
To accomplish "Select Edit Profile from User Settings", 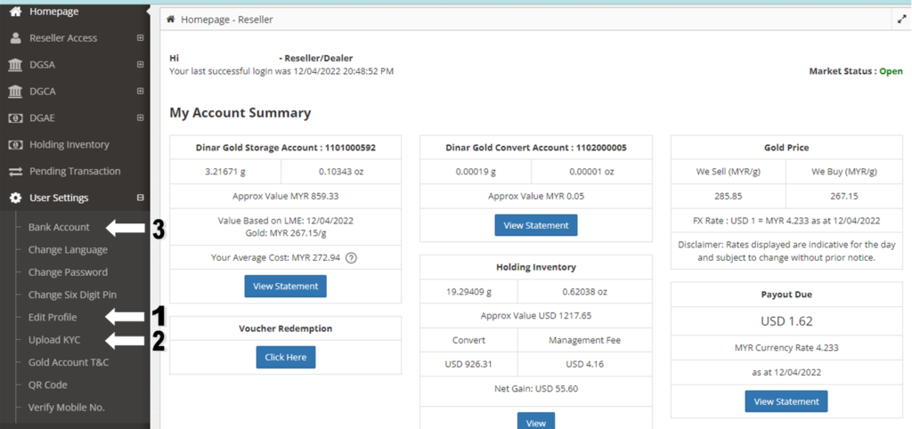I will [x=53, y=318].
